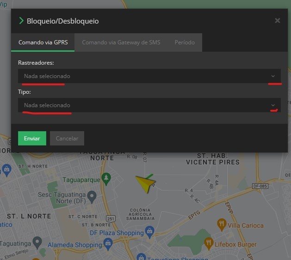The image size is (291, 260).
Task: Expand the Tipo dropdown list
Action: coord(149,105)
